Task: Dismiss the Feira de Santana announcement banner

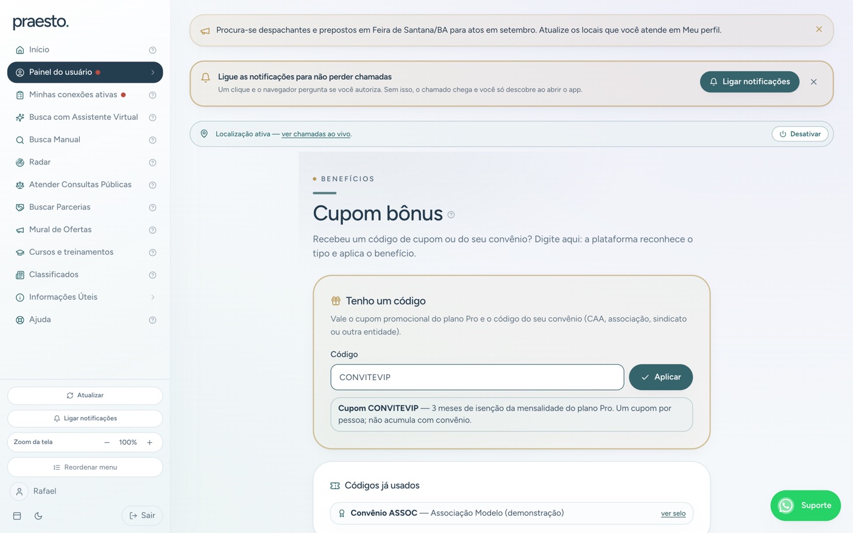Action: point(819,29)
